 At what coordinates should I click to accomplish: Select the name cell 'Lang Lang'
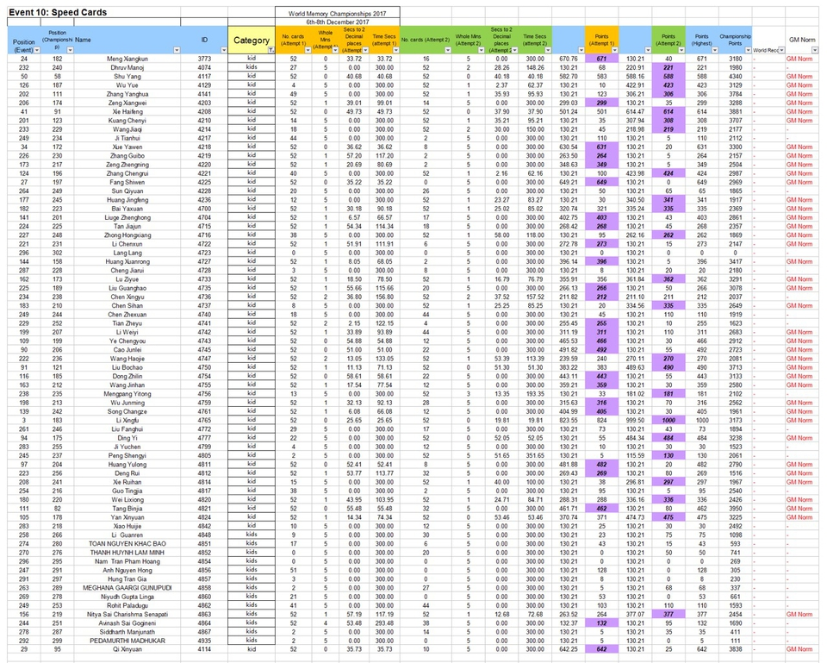click(127, 253)
